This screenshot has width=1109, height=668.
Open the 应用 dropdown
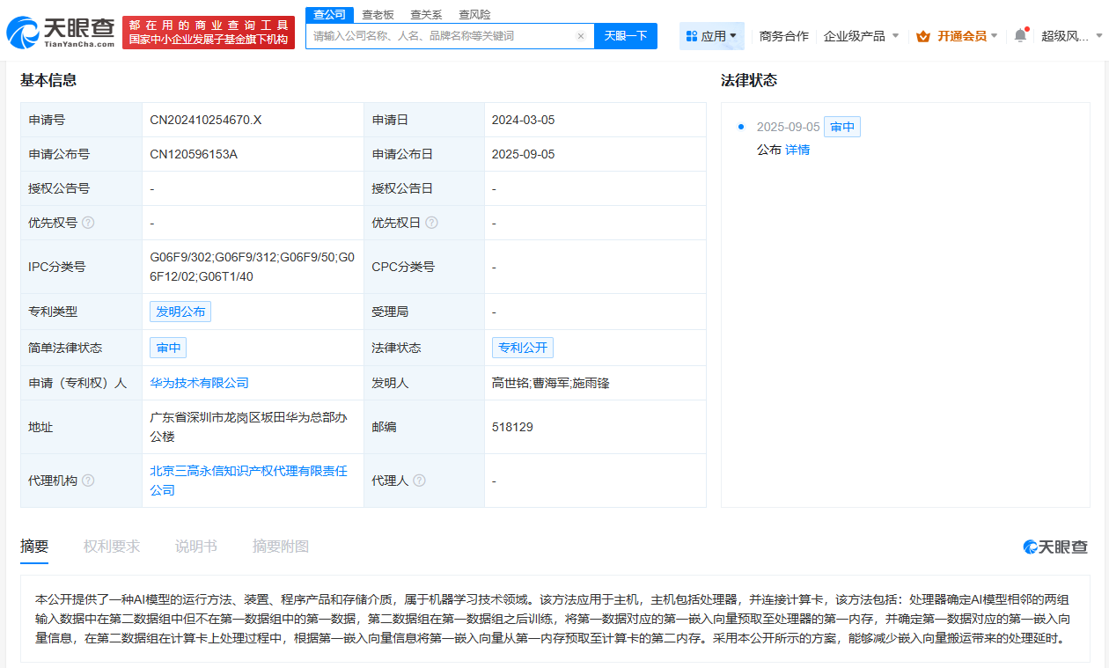click(x=711, y=35)
